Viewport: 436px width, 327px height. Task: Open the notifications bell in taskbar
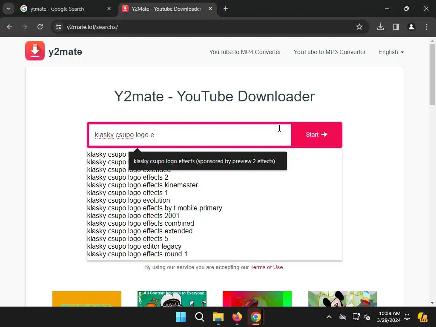click(407, 317)
